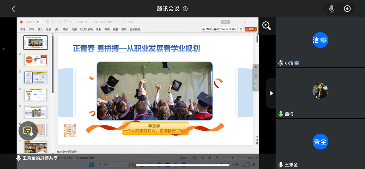The width and height of the screenshot is (365, 169).
Task: Switch to the 切换 ribbon tab
Action: point(66,30)
